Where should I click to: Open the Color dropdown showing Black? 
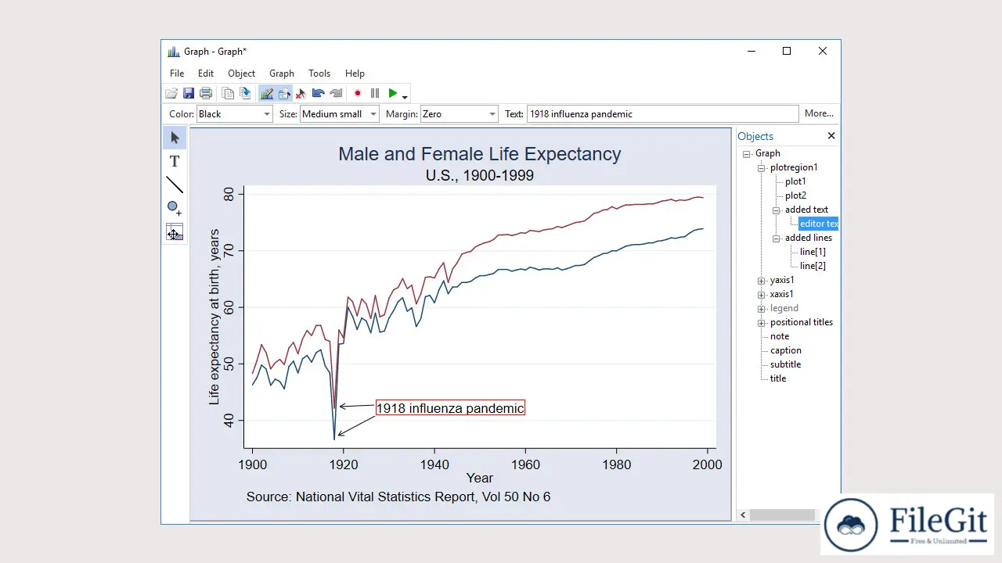(x=234, y=114)
